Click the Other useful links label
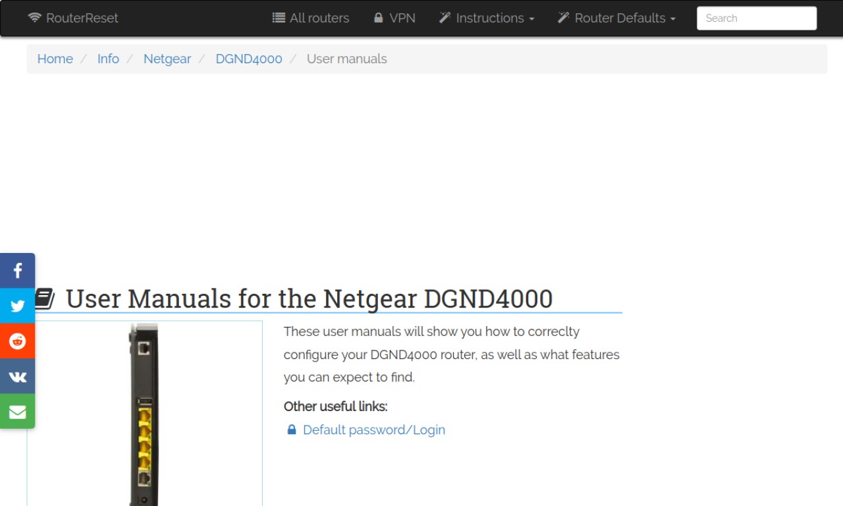Screen dimensions: 843x506 [336, 407]
